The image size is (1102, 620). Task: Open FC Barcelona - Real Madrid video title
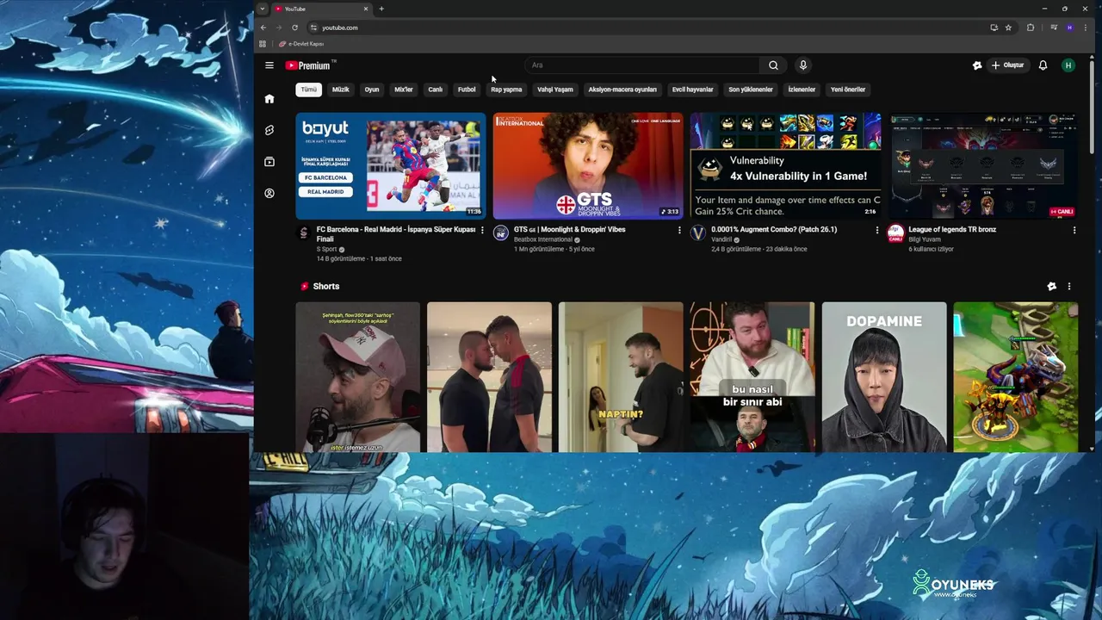[395, 234]
